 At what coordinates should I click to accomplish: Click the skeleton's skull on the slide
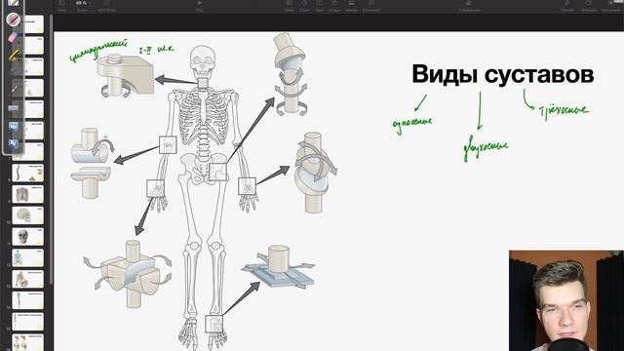coord(204,60)
